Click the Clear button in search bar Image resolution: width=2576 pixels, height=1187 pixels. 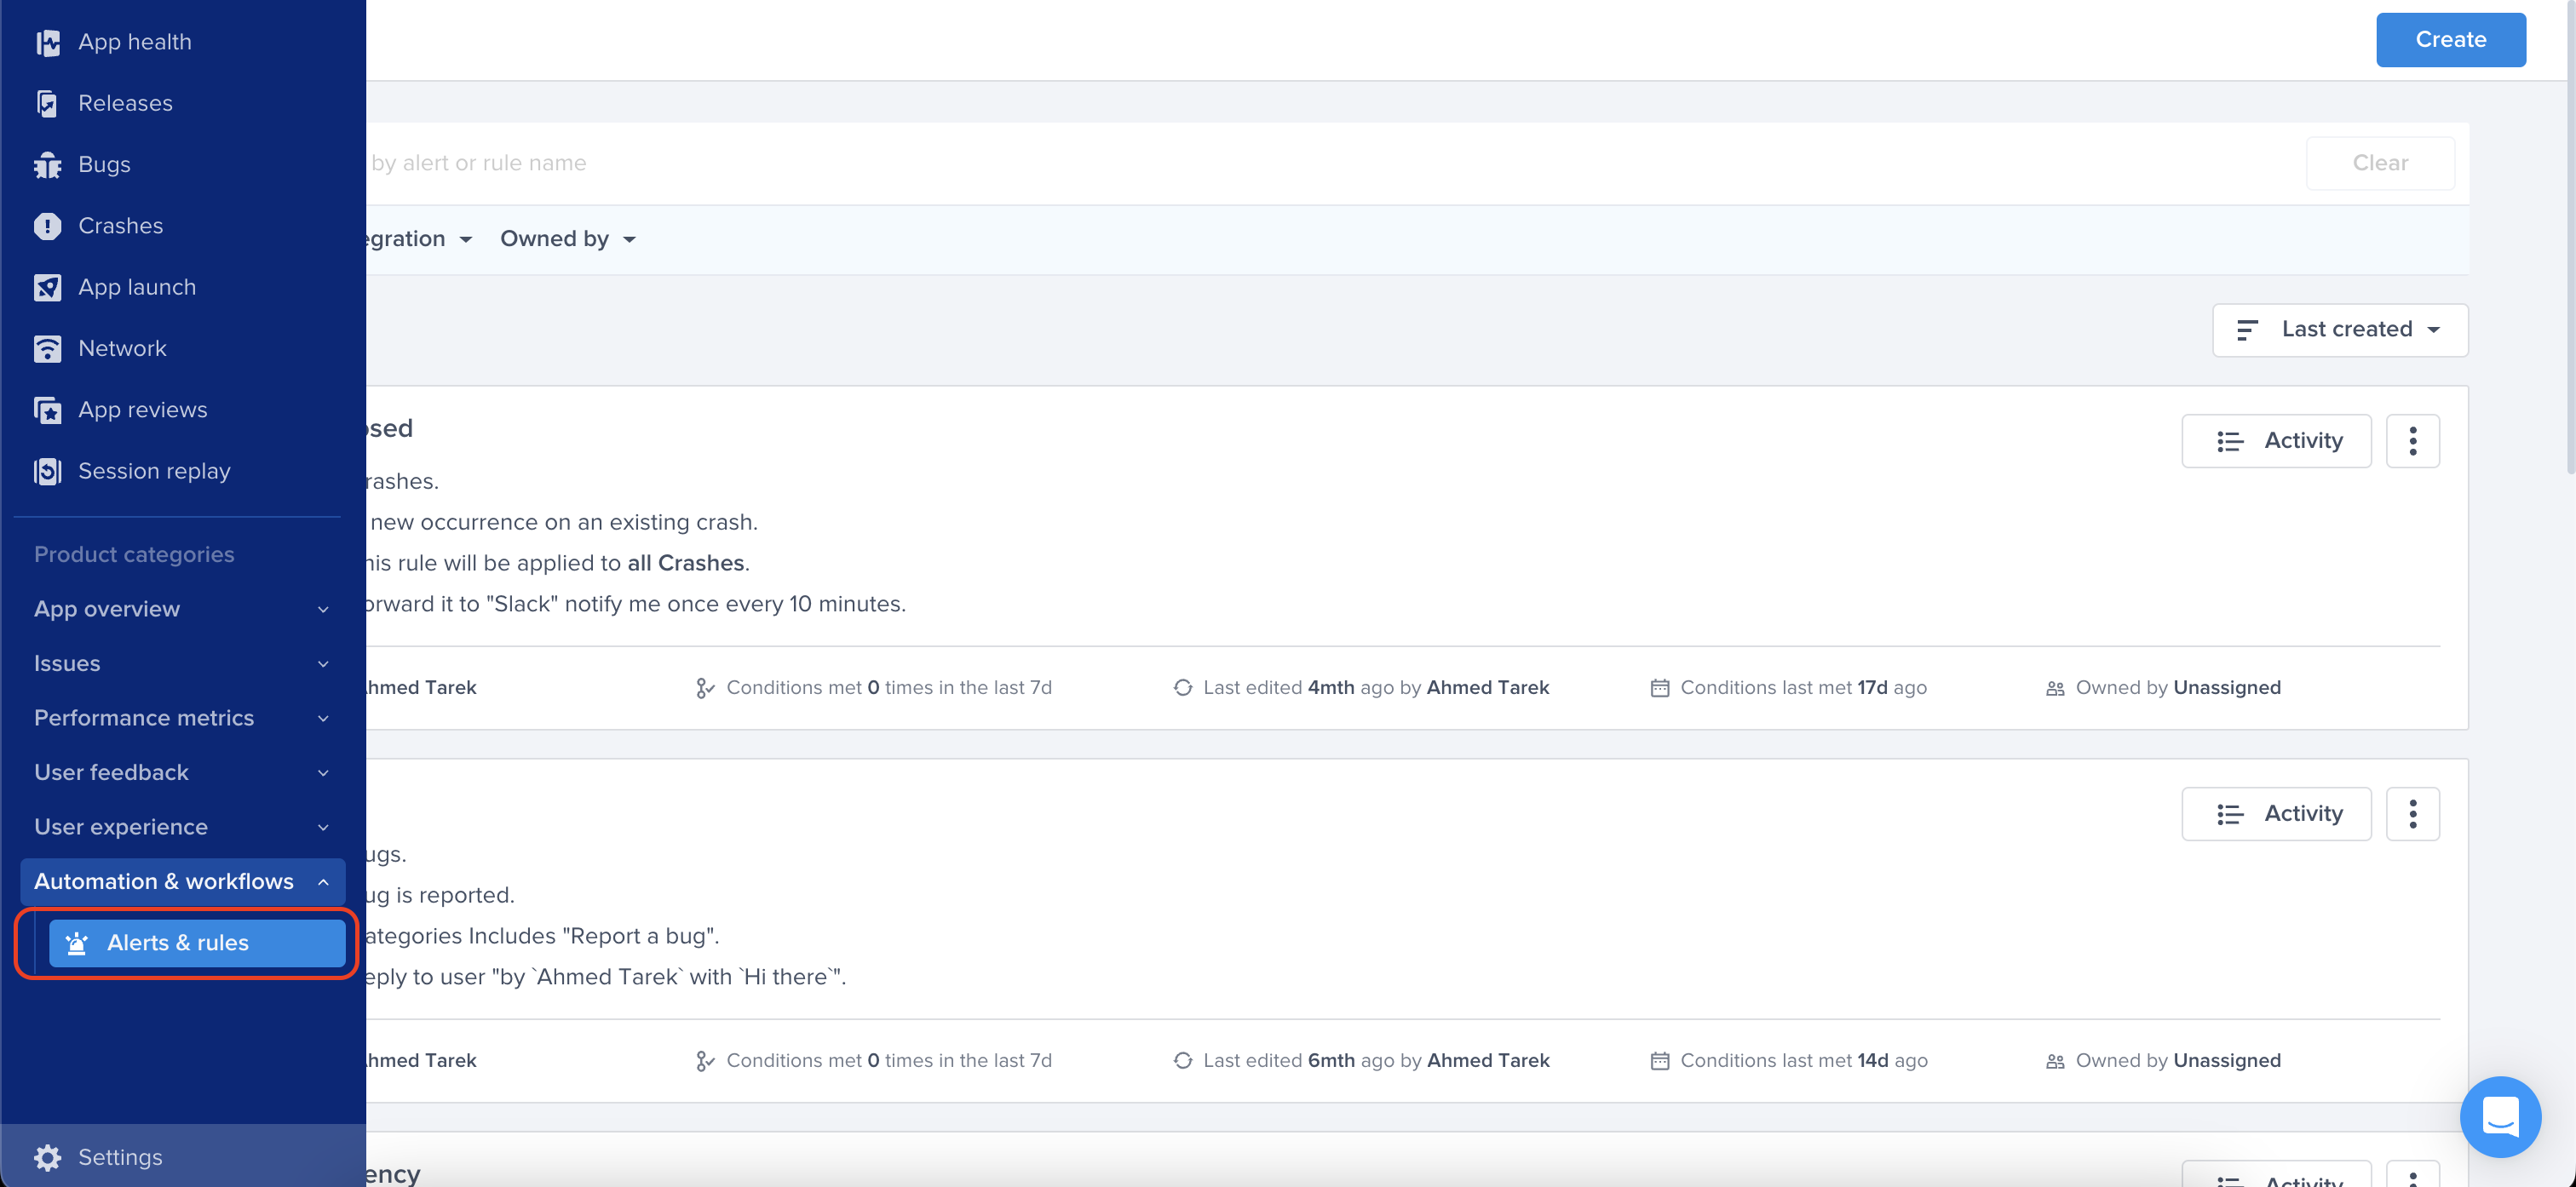[x=2380, y=163]
